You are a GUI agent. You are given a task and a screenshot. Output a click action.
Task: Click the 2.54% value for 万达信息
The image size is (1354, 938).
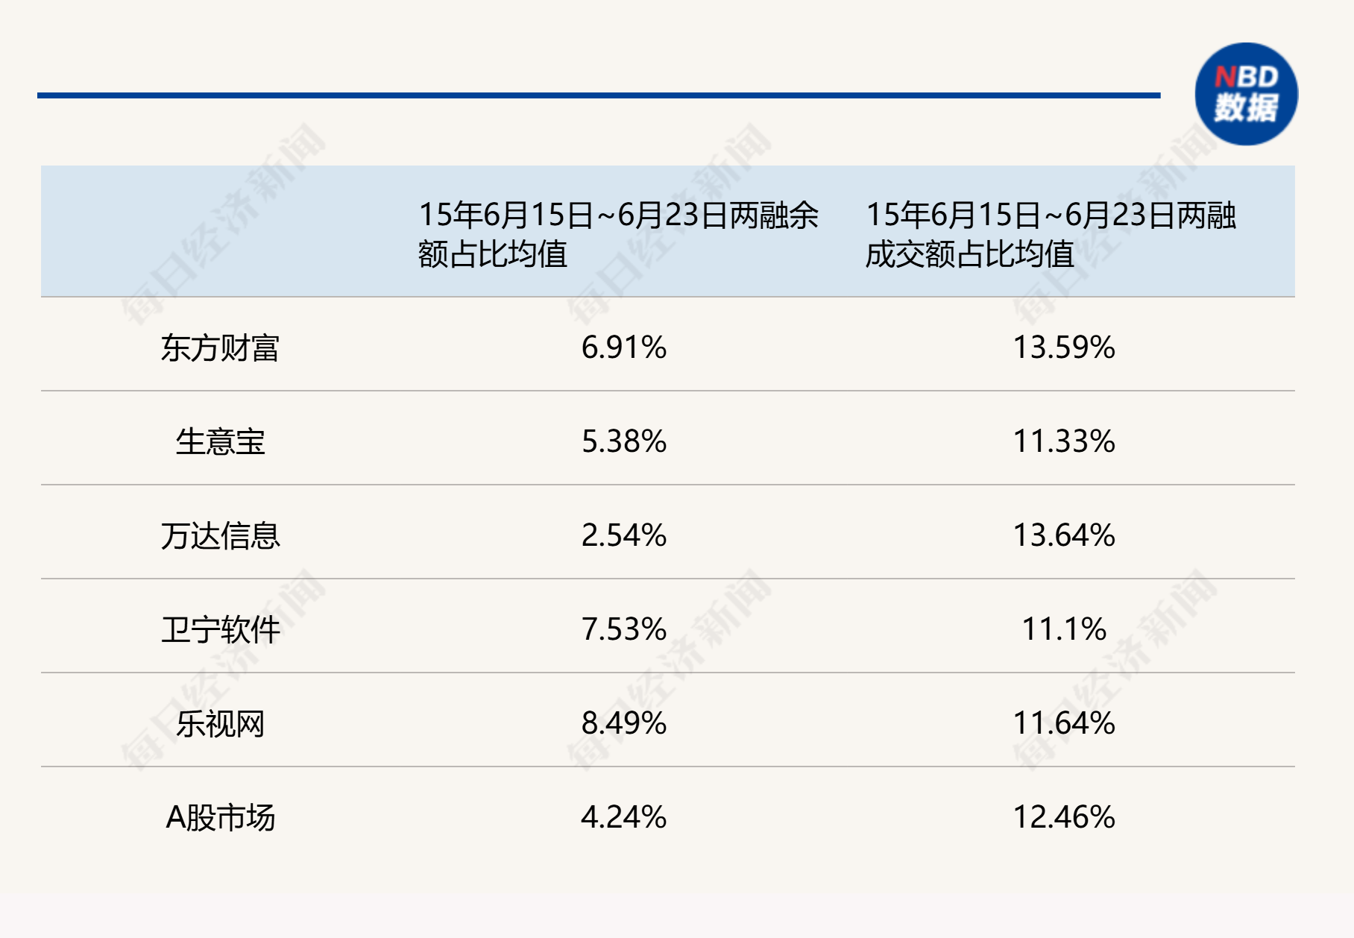tap(624, 535)
